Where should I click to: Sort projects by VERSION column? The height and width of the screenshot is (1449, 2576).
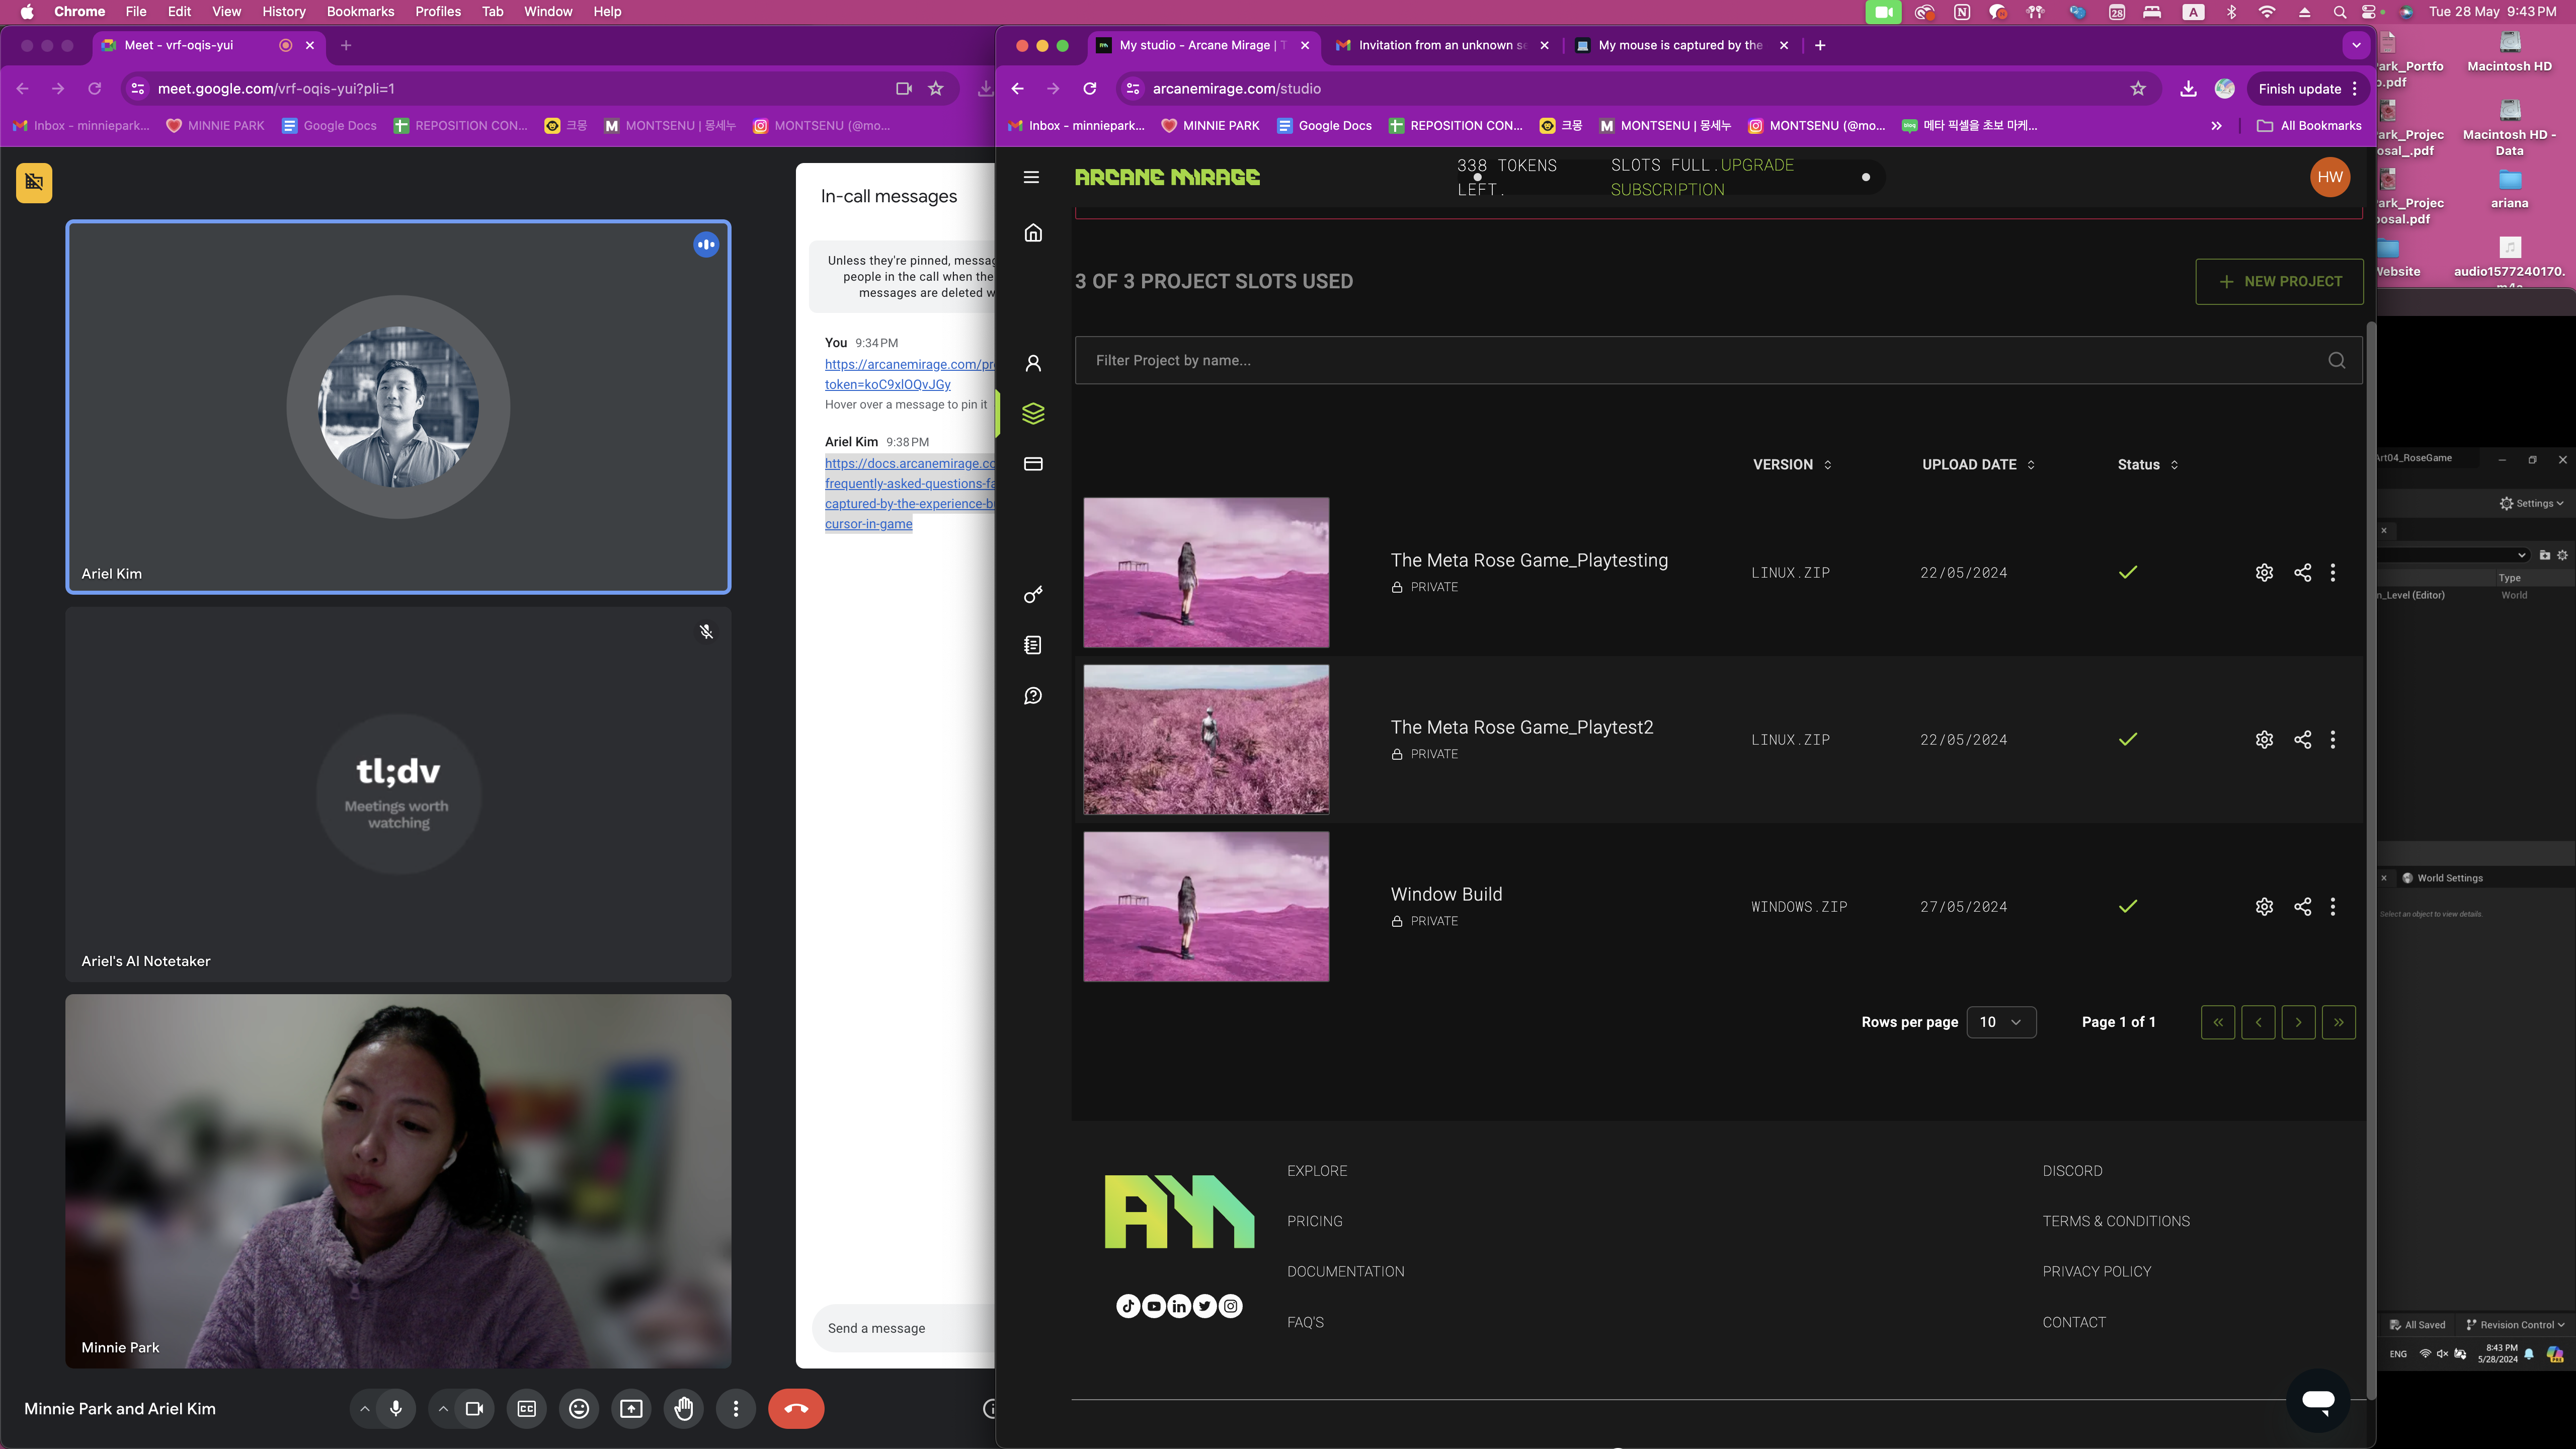coord(1792,464)
